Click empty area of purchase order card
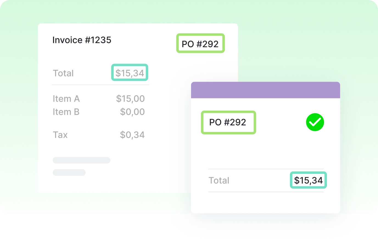The height and width of the screenshot is (243, 378). point(264,151)
